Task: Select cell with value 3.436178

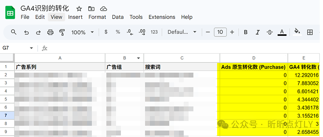Action: click(x=304, y=107)
